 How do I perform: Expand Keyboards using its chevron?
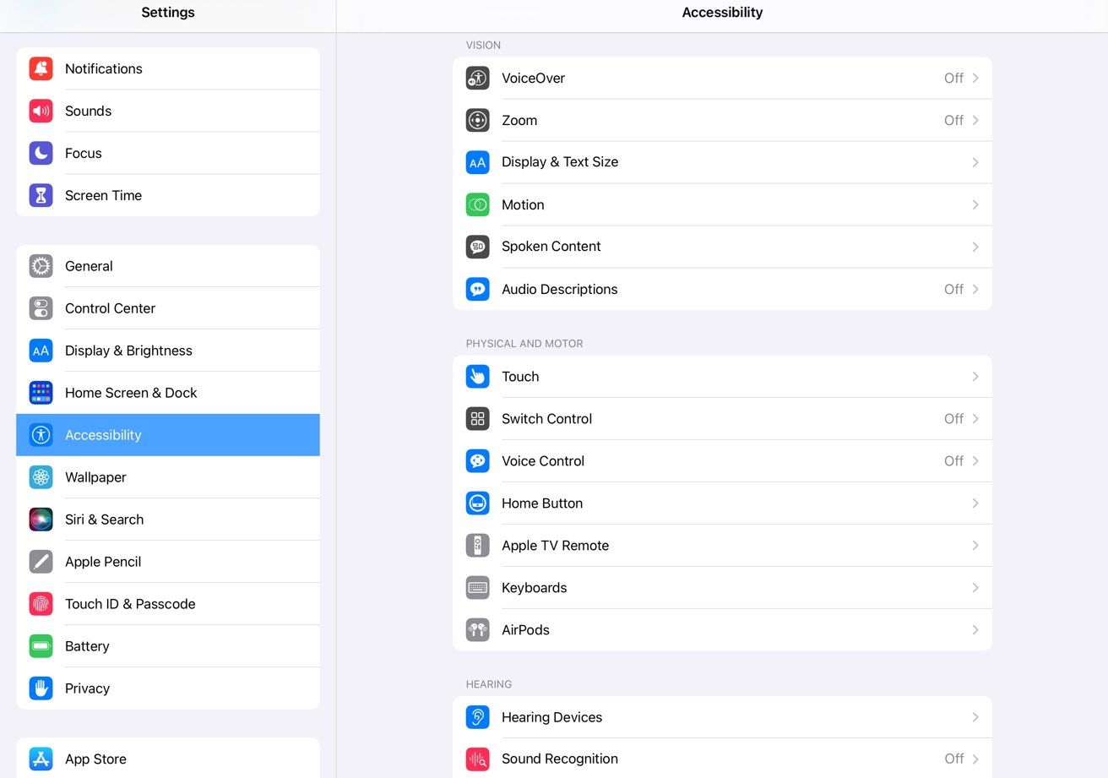tap(975, 588)
